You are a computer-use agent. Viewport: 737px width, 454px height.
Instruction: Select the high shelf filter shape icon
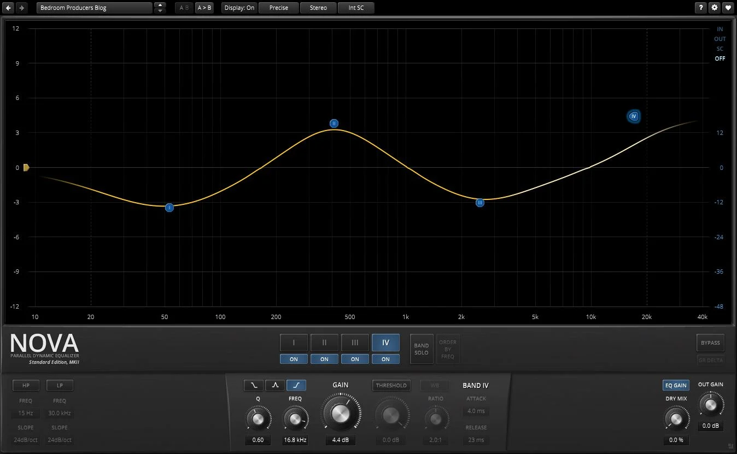296,385
